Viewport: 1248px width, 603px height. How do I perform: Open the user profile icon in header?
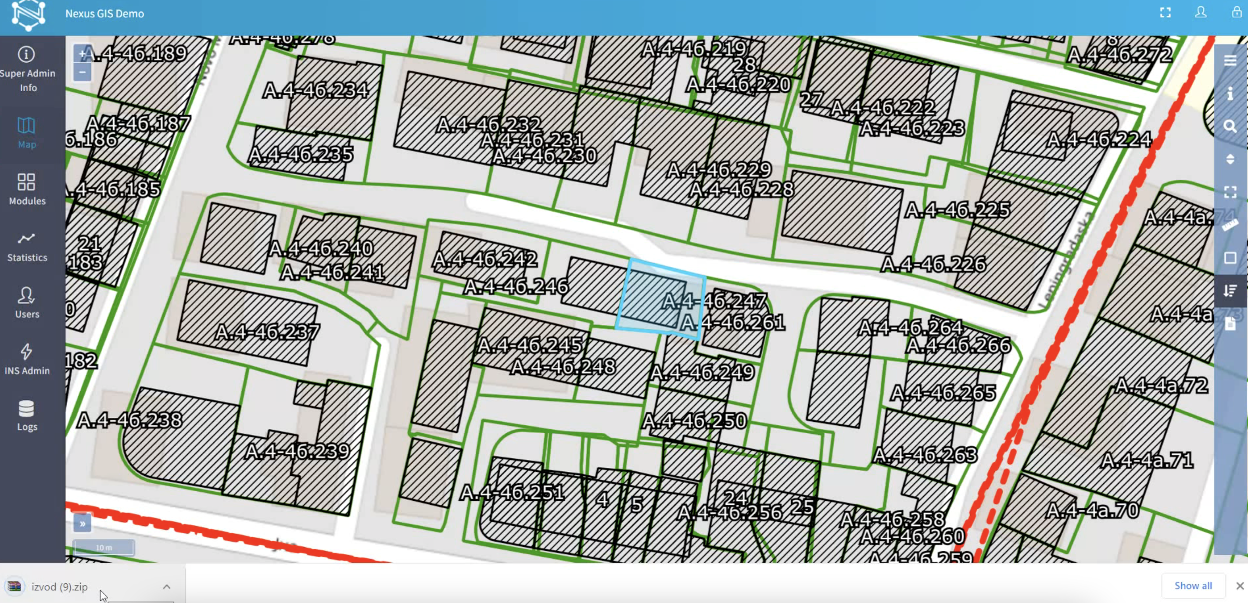tap(1201, 13)
